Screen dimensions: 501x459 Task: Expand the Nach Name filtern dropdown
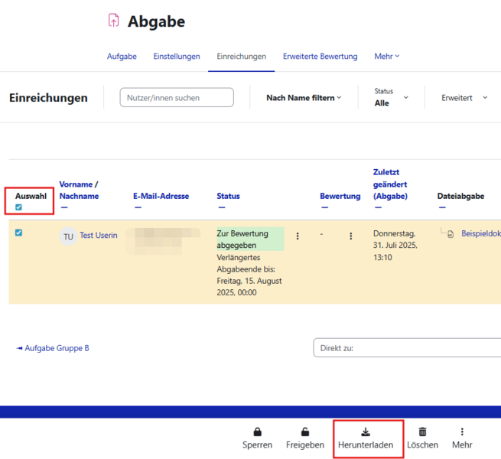point(304,98)
